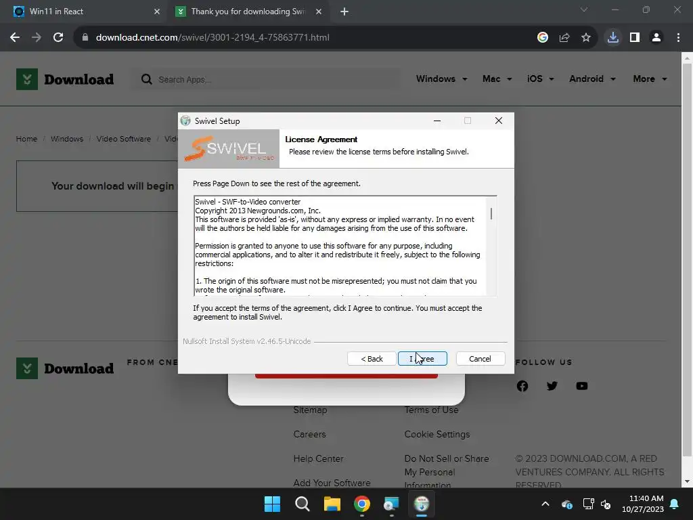Click the I Agree button in Swivel Setup
The image size is (693, 520).
coord(422,359)
